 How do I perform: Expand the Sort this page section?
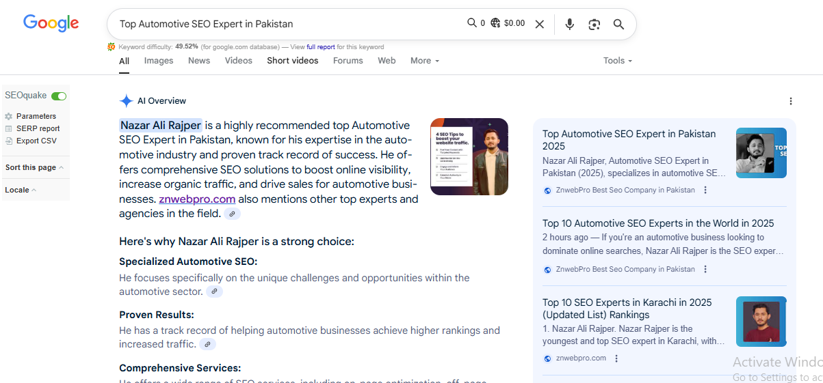click(35, 167)
